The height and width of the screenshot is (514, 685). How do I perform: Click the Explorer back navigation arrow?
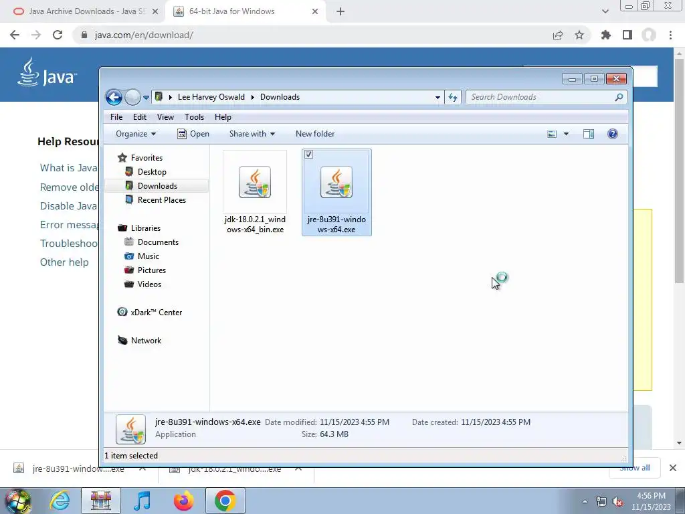pyautogui.click(x=114, y=97)
